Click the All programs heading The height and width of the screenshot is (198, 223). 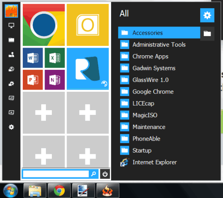124,14
